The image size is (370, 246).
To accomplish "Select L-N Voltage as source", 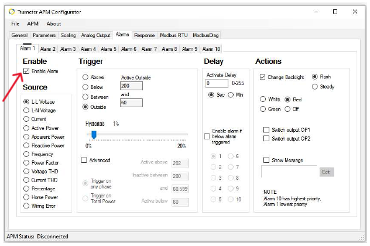I will (26, 110).
